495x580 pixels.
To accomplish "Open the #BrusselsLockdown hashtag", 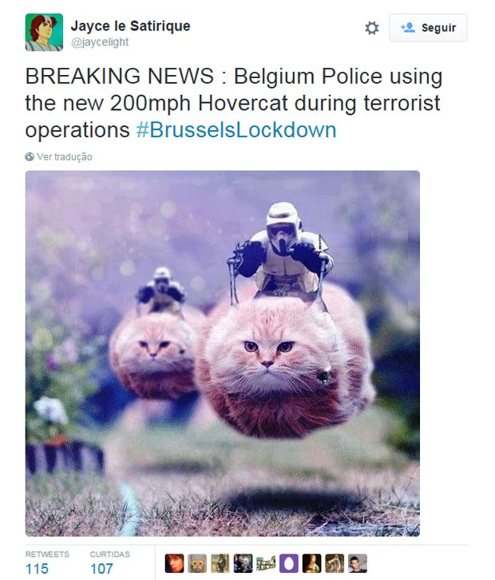I will 236,130.
